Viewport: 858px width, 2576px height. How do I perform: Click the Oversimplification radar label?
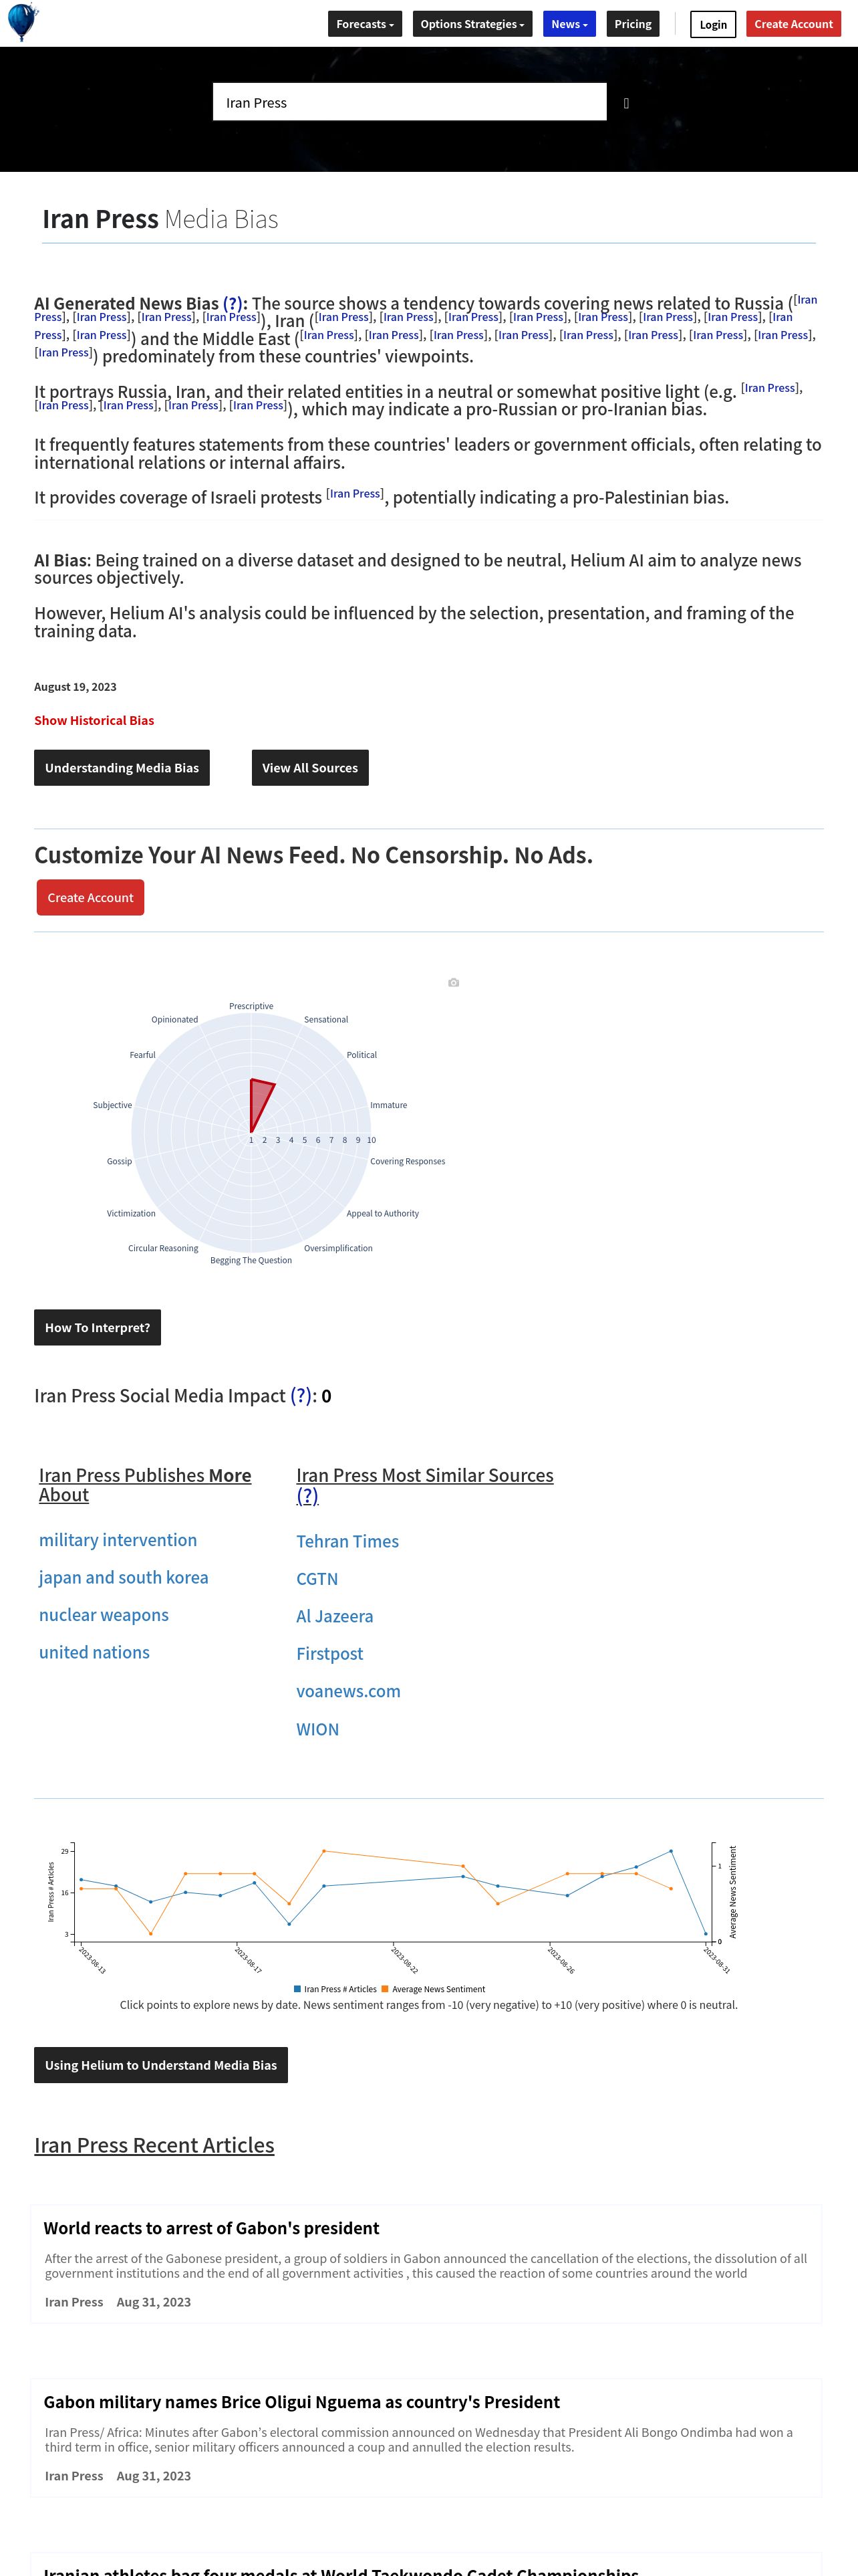[337, 1249]
